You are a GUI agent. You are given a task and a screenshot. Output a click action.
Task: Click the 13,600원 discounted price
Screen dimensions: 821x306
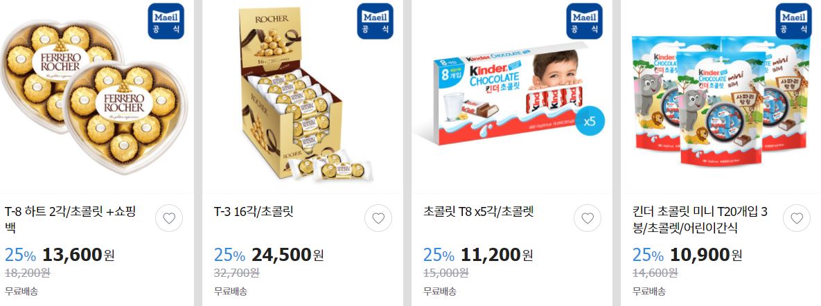[x=78, y=255]
